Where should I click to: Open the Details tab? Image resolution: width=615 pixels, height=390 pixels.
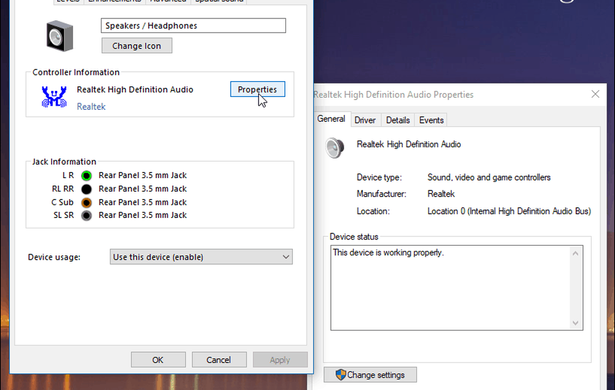(x=398, y=120)
